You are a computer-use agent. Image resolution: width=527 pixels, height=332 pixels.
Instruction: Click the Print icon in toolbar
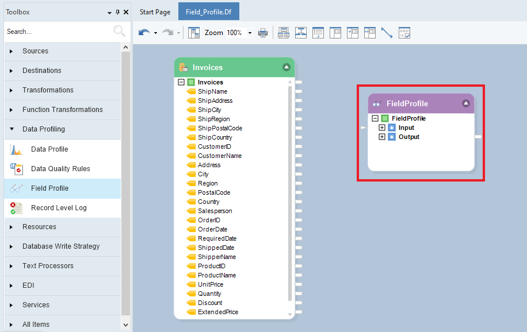[263, 33]
